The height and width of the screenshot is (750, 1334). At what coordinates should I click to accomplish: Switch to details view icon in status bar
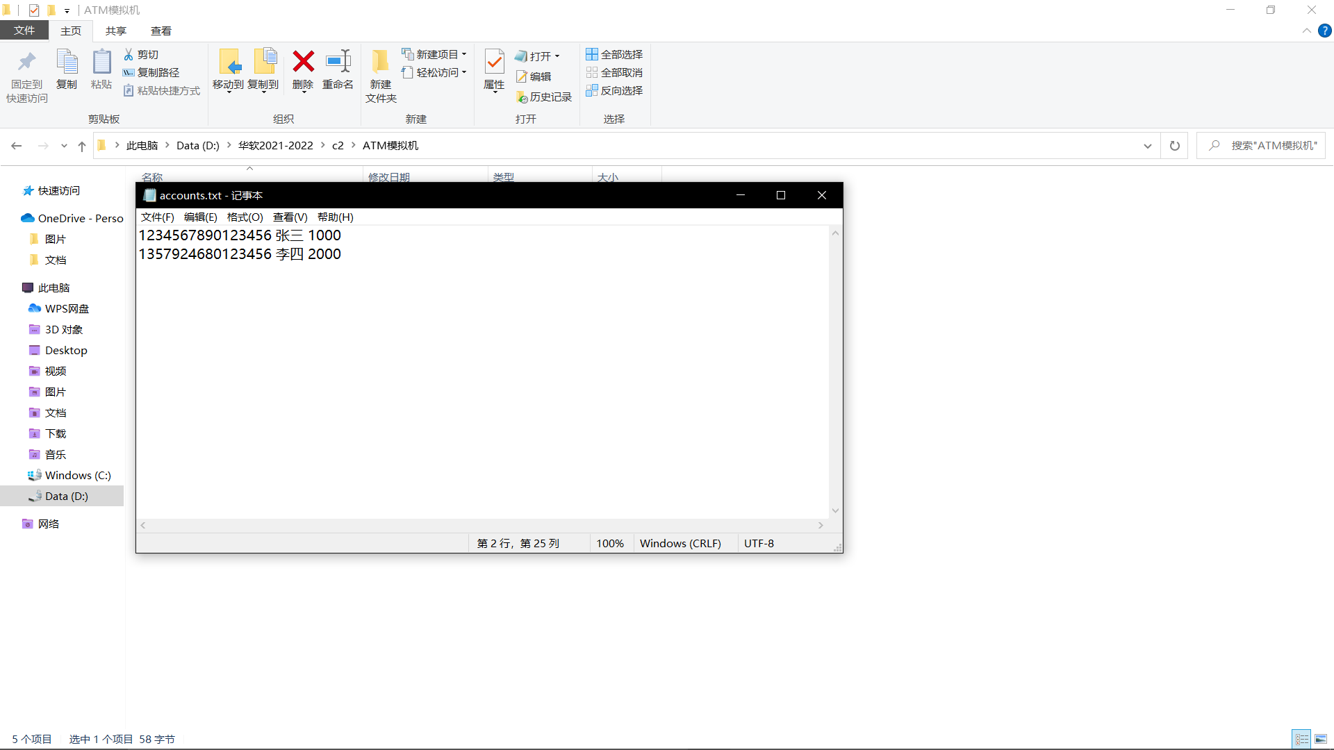[1302, 740]
